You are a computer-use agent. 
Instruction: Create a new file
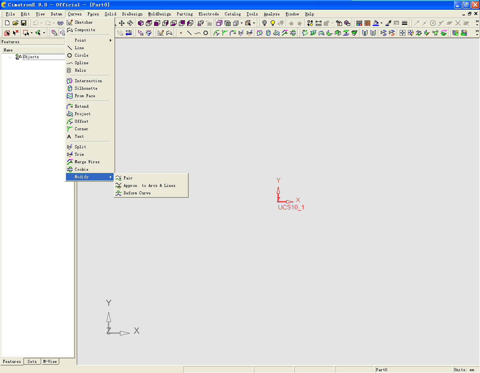point(7,23)
